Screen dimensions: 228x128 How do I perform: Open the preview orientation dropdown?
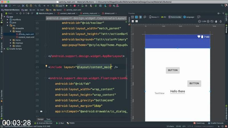tap(145, 17)
